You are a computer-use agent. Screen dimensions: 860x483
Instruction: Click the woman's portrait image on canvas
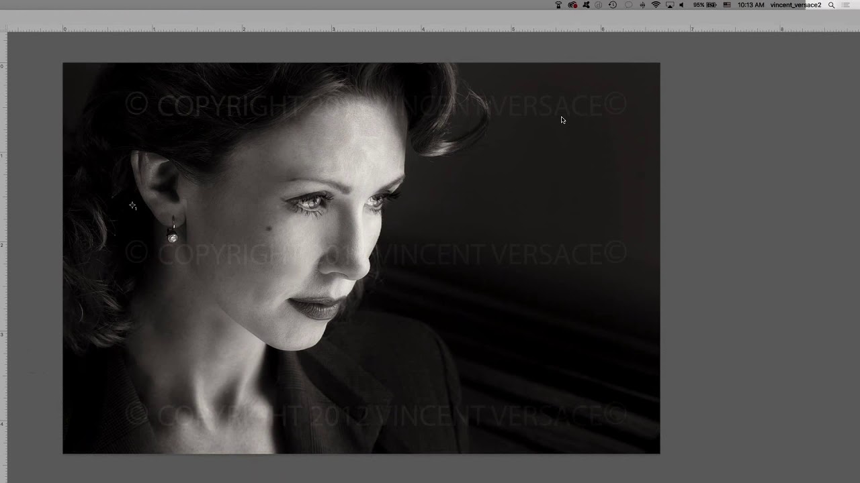point(361,258)
